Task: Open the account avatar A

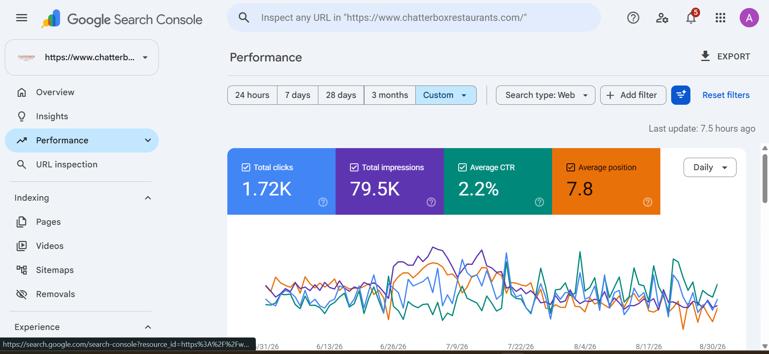Action: 749,18
